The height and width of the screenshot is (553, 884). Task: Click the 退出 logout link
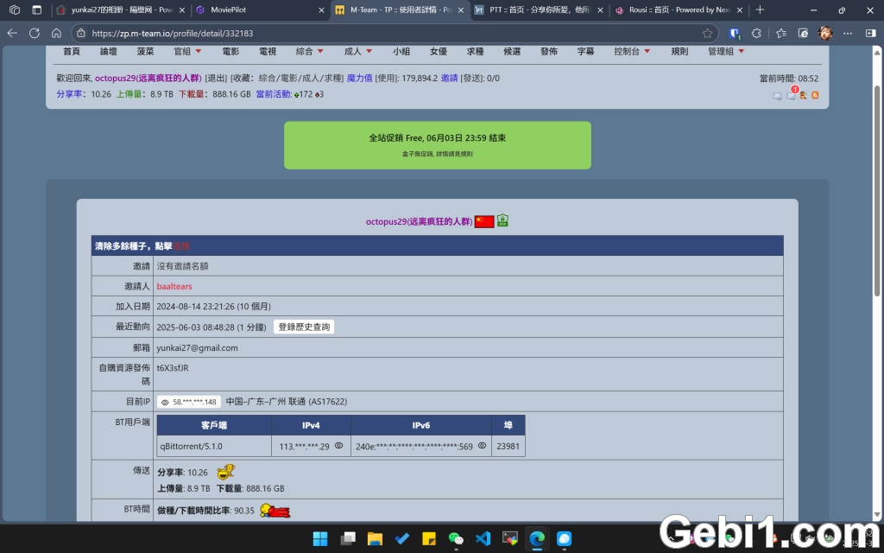[x=216, y=79]
